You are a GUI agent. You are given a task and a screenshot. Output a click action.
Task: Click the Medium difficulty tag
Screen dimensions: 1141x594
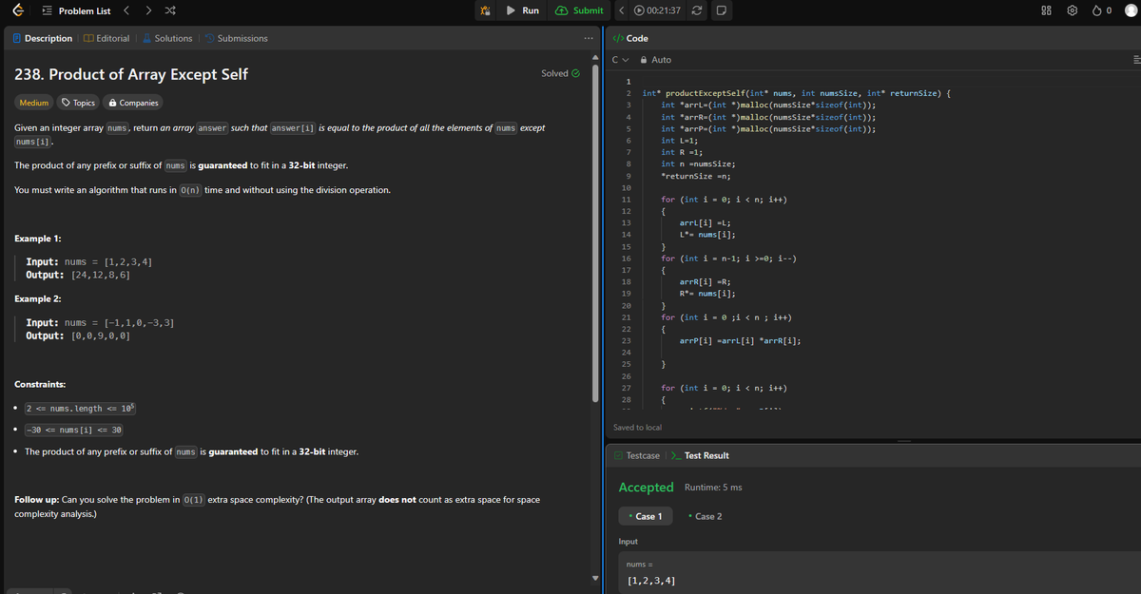pyautogui.click(x=34, y=103)
